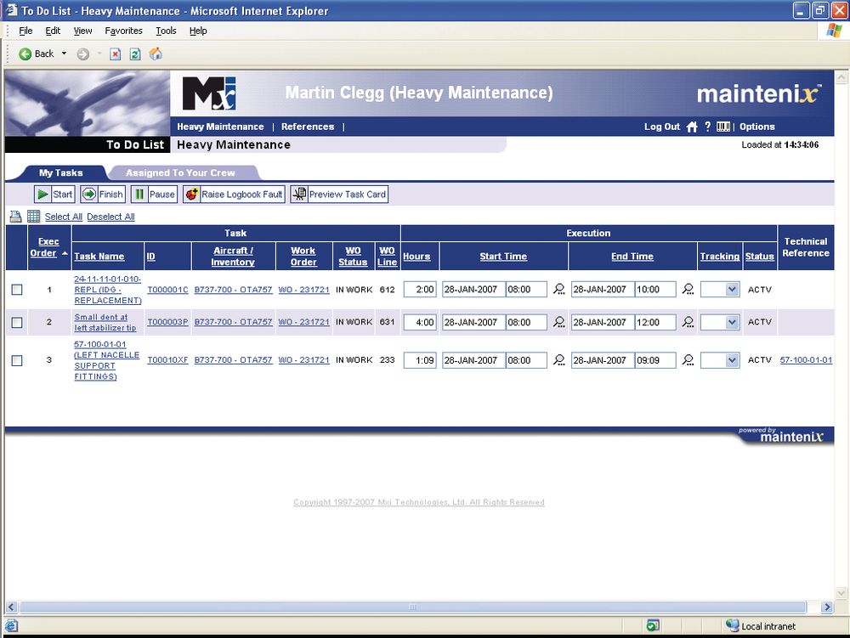Viewport: 850px width, 638px height.
Task: Open the Favorites menu
Action: (123, 31)
